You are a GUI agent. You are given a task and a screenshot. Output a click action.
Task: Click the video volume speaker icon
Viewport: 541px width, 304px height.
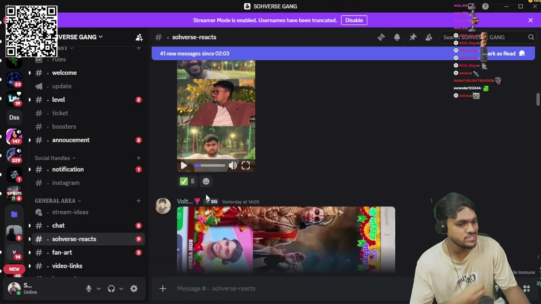click(x=233, y=166)
